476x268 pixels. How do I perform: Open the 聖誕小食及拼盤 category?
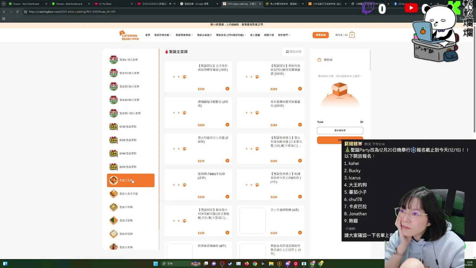(x=131, y=194)
